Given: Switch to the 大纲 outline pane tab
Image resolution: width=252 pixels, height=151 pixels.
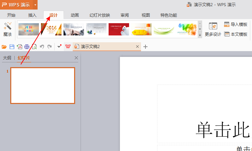Looking at the screenshot, I should click(7, 58).
